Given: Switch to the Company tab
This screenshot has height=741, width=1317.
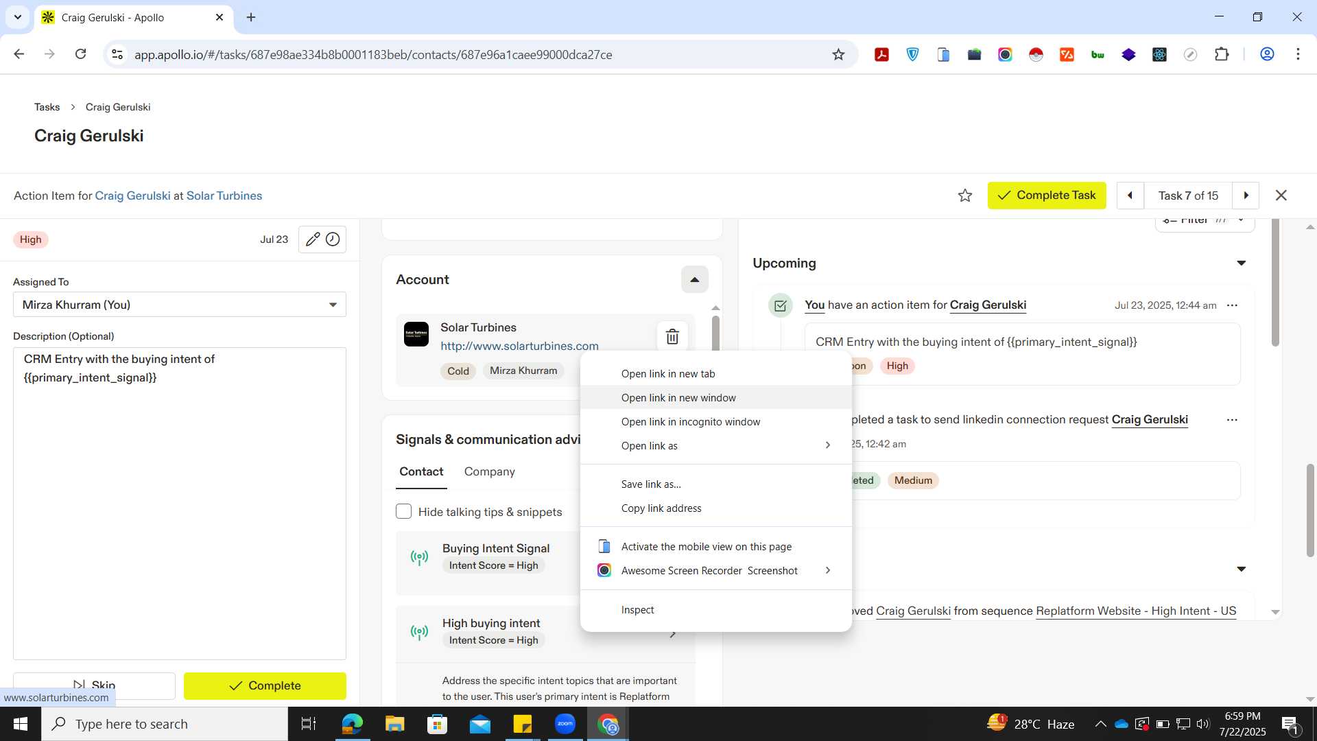Looking at the screenshot, I should [489, 472].
